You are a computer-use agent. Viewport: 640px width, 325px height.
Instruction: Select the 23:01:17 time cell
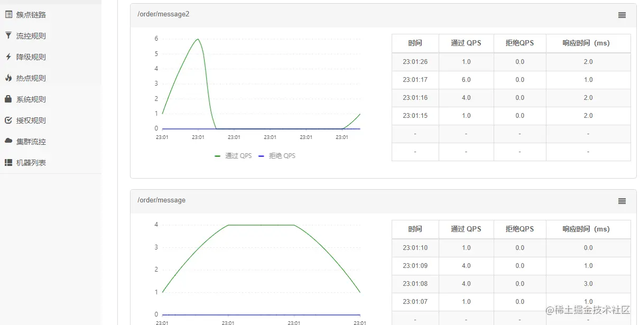[415, 80]
